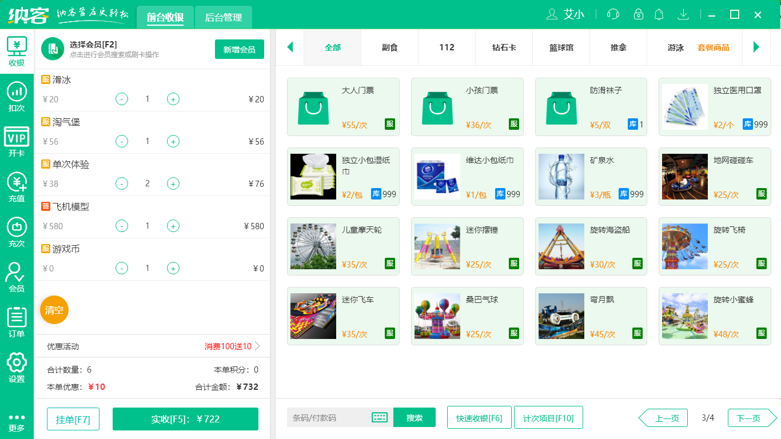Image resolution: width=781 pixels, height=439 pixels.
Task: Open the 扣次 deduction function
Action: [17, 97]
